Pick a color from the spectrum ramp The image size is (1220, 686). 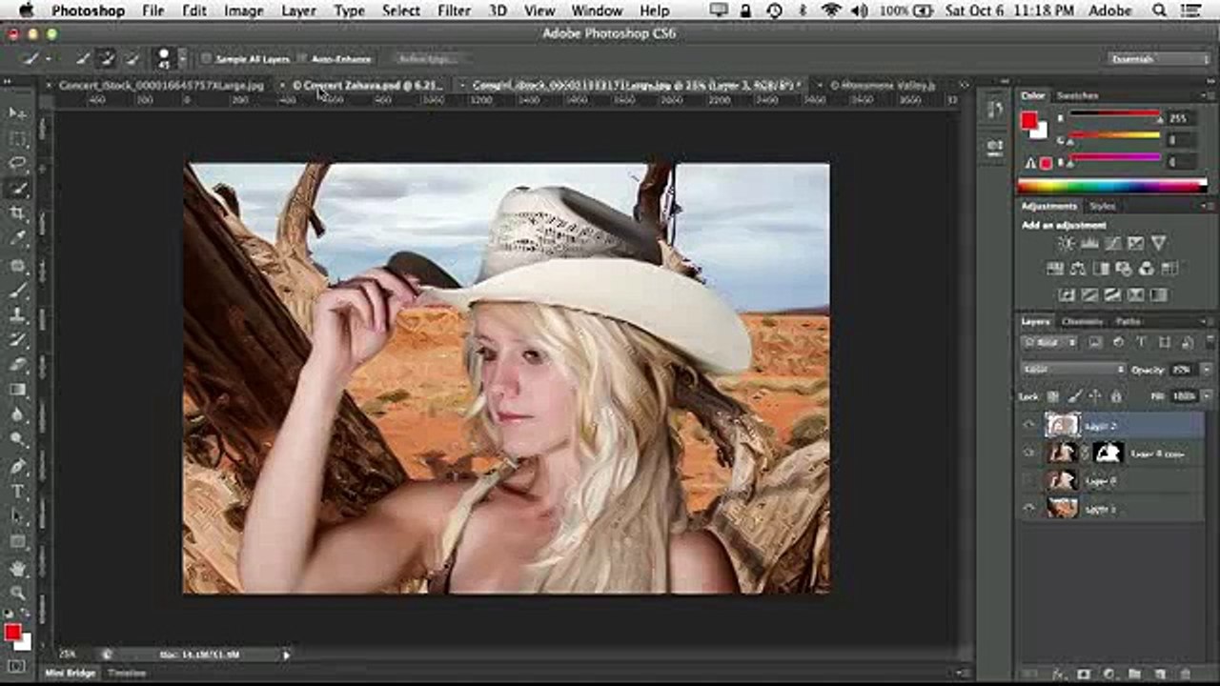point(1111,186)
